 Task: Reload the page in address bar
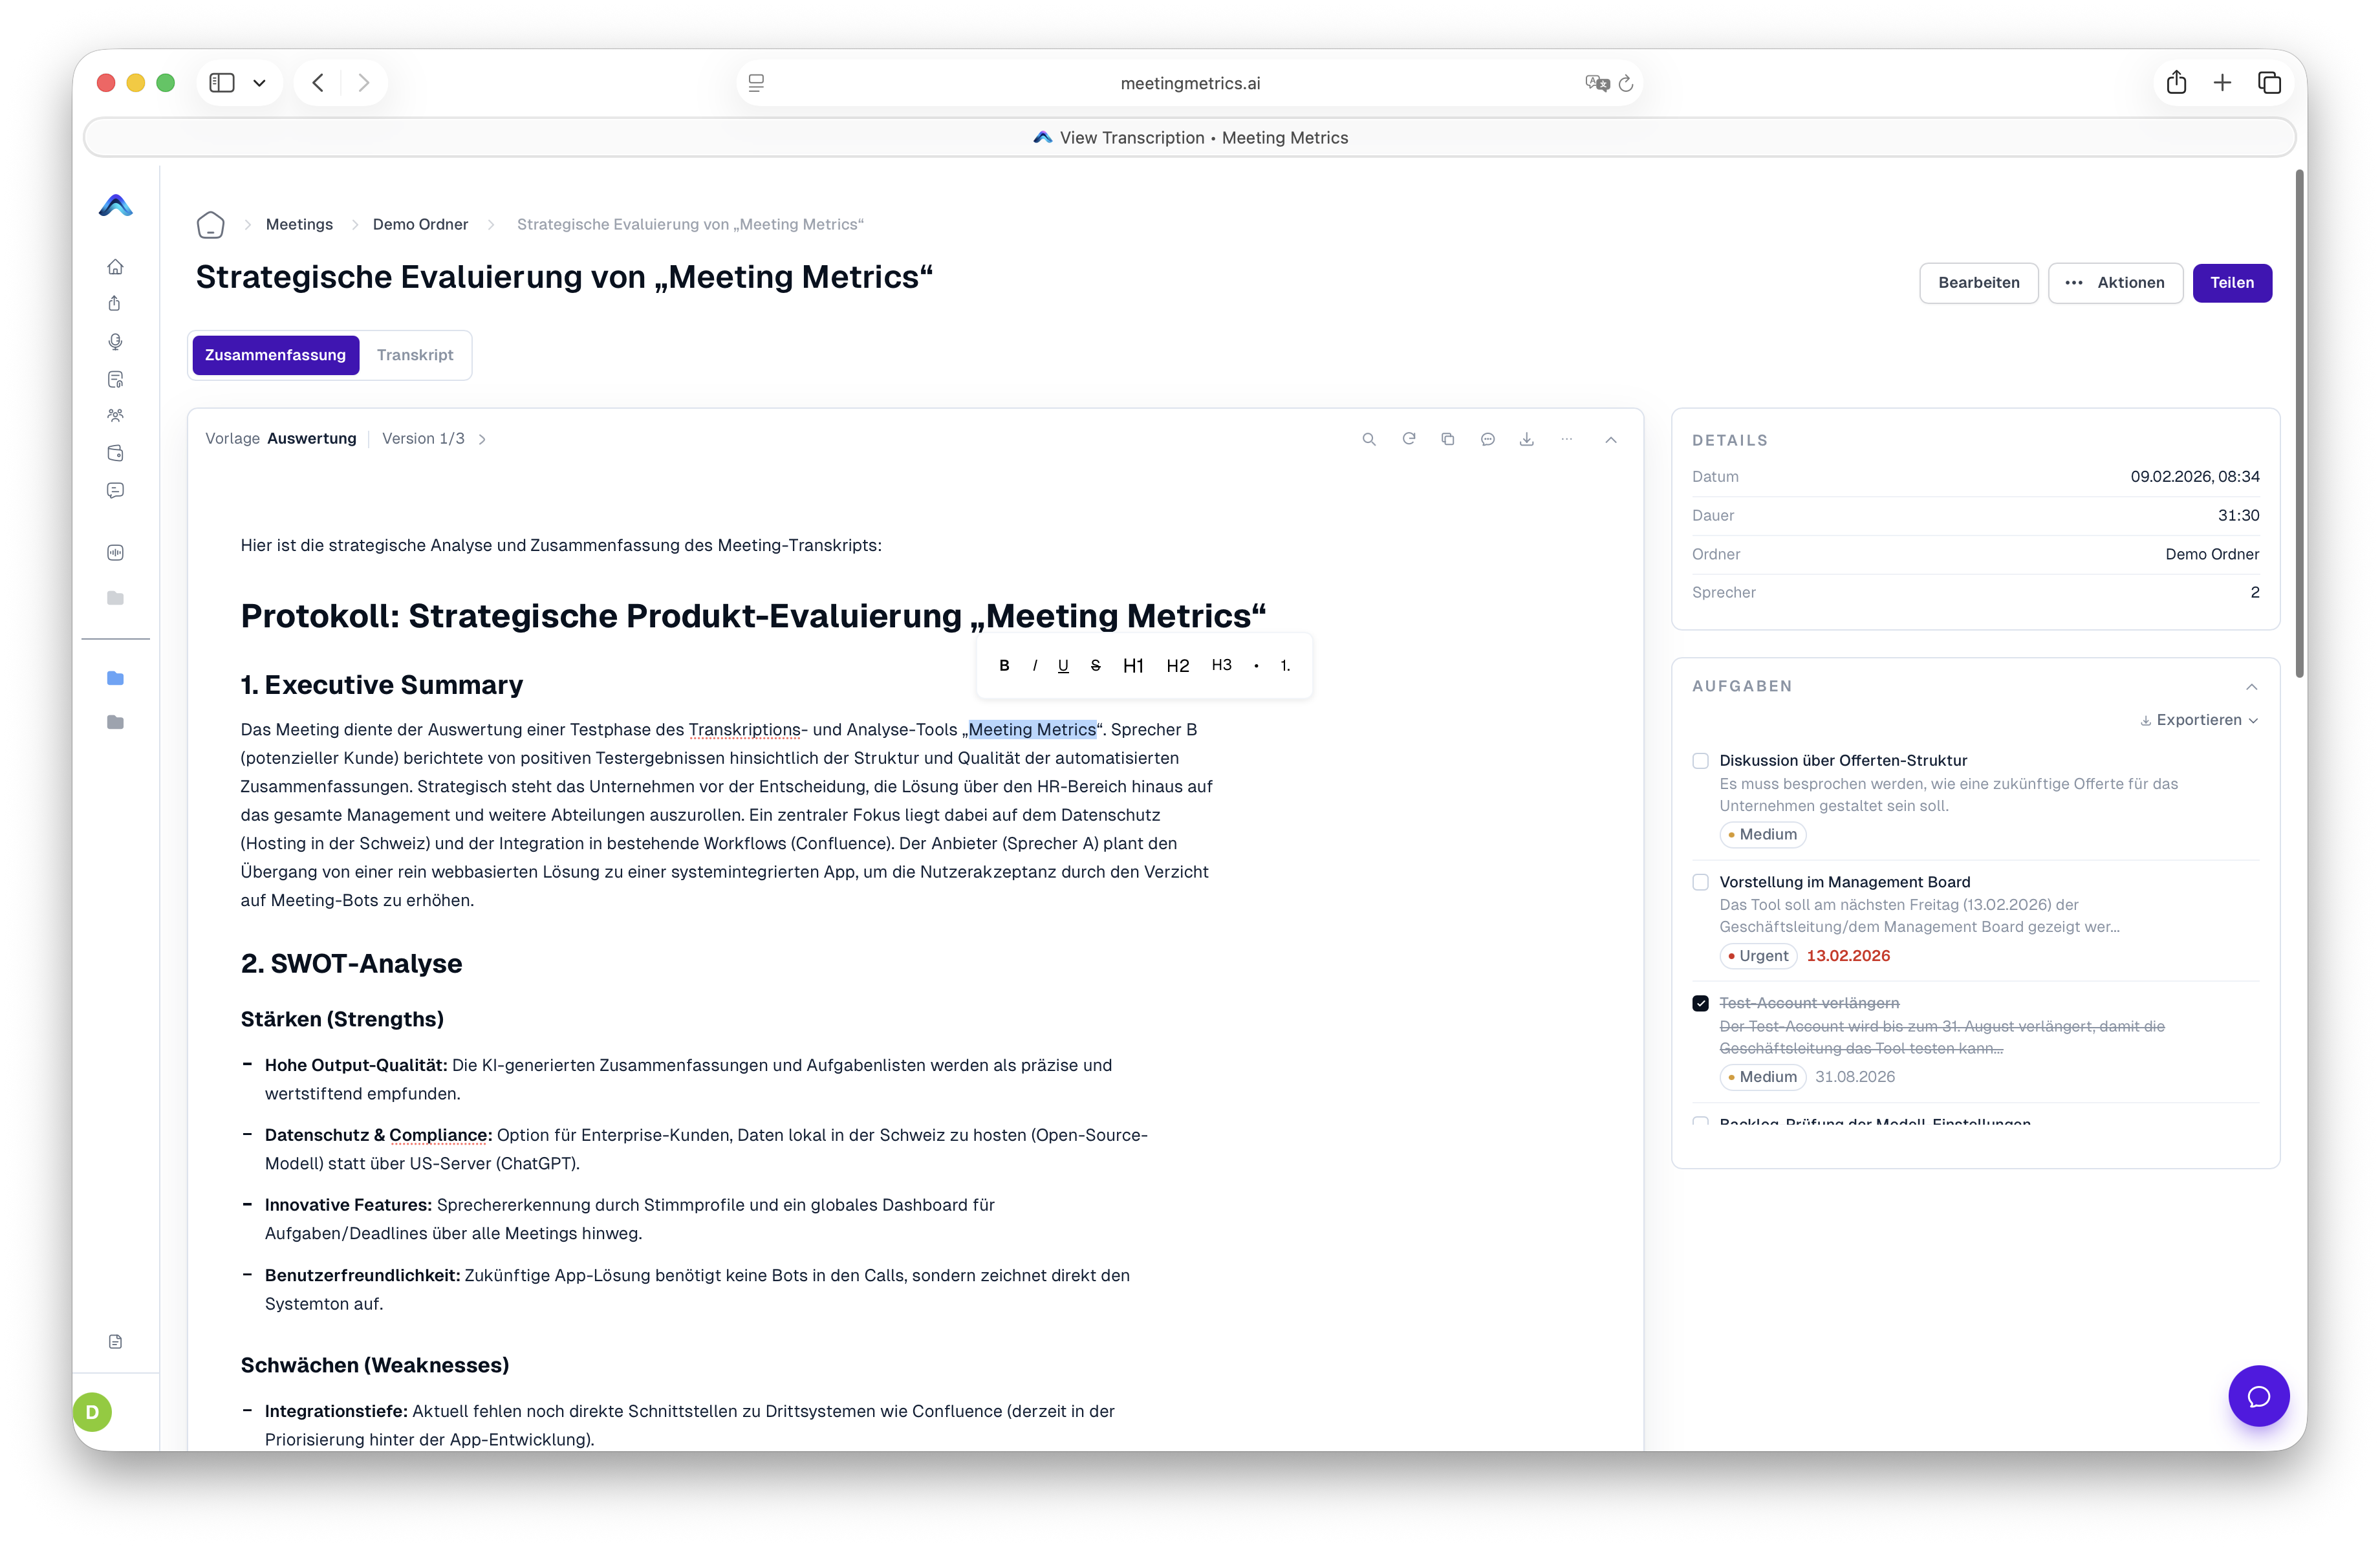[x=1626, y=84]
